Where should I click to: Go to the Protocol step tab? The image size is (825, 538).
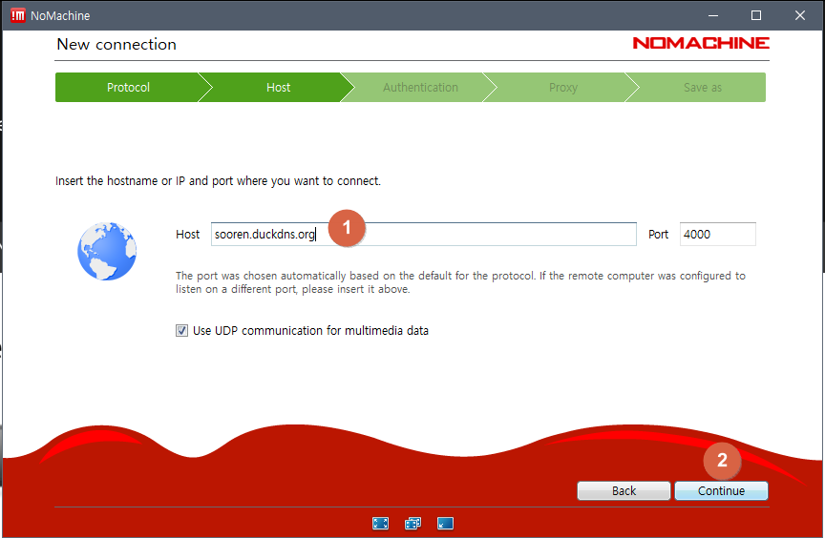point(128,87)
